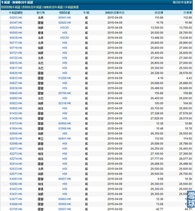Open CBBC code 61433.HK link

point(16,113)
